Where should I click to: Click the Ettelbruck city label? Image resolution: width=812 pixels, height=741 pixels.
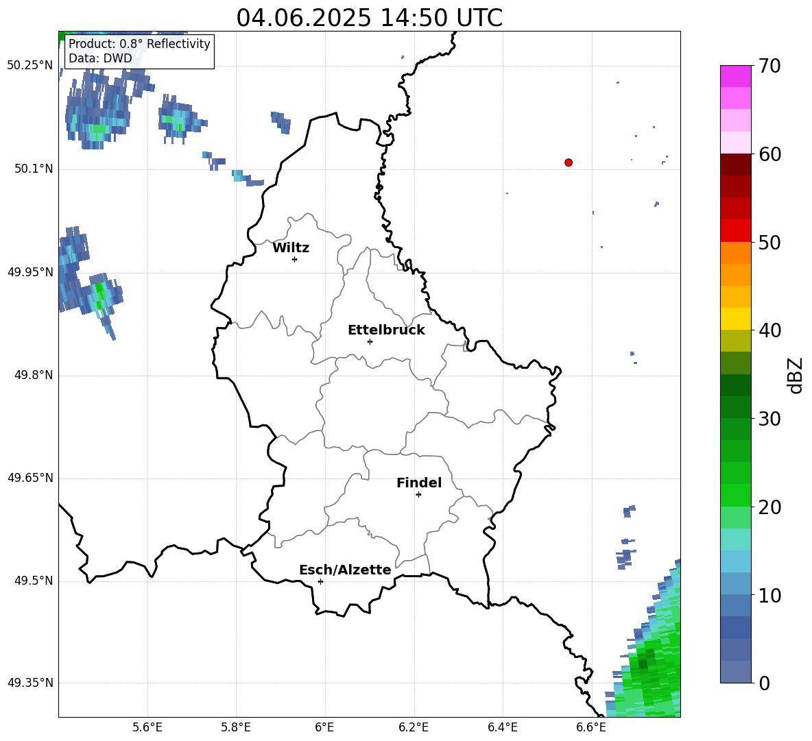[x=386, y=330]
